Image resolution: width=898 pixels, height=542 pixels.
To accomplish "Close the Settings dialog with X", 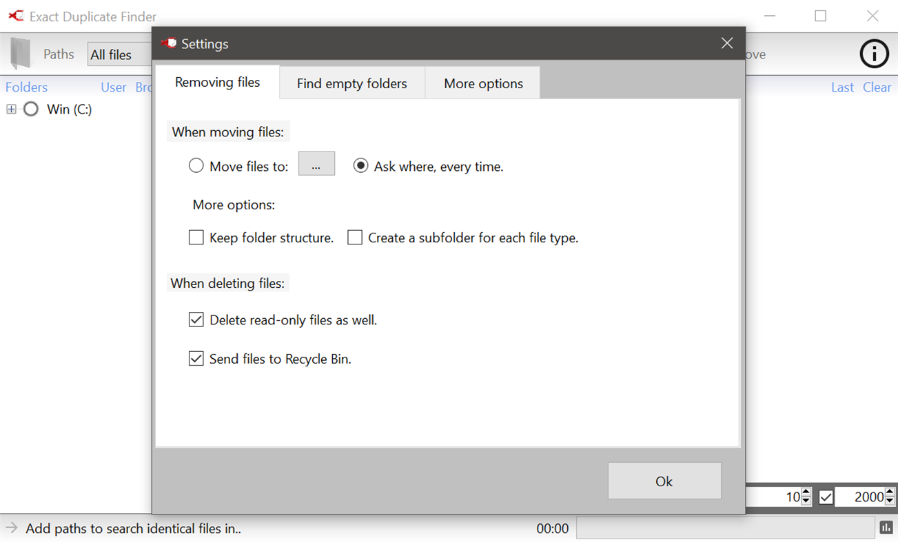I will 726,43.
